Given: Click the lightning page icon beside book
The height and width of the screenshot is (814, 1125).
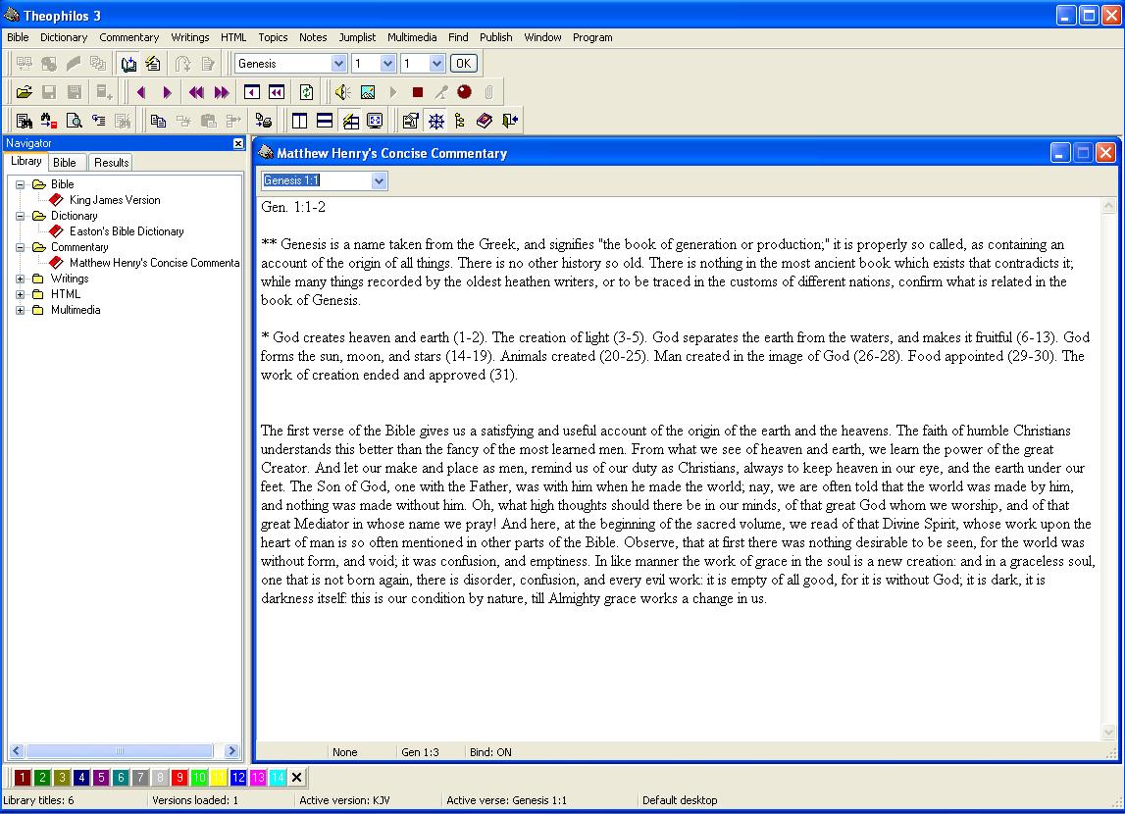Looking at the screenshot, I should (x=153, y=64).
